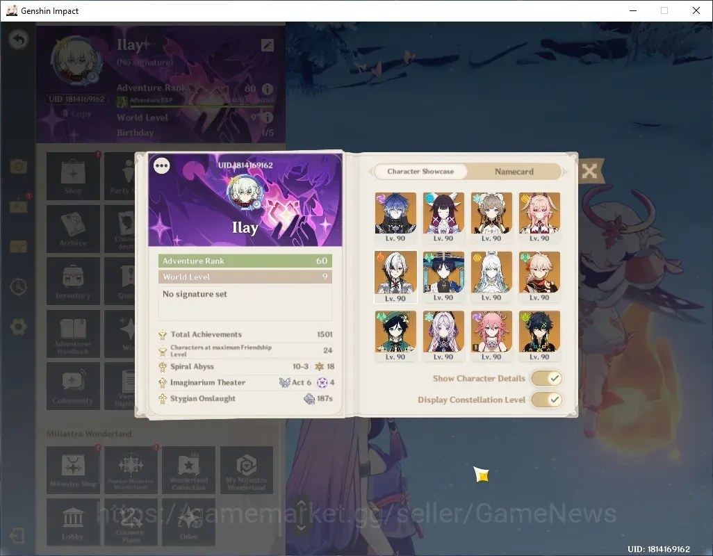Open the Adventurer Handbook tile
The height and width of the screenshot is (556, 713).
(x=73, y=334)
